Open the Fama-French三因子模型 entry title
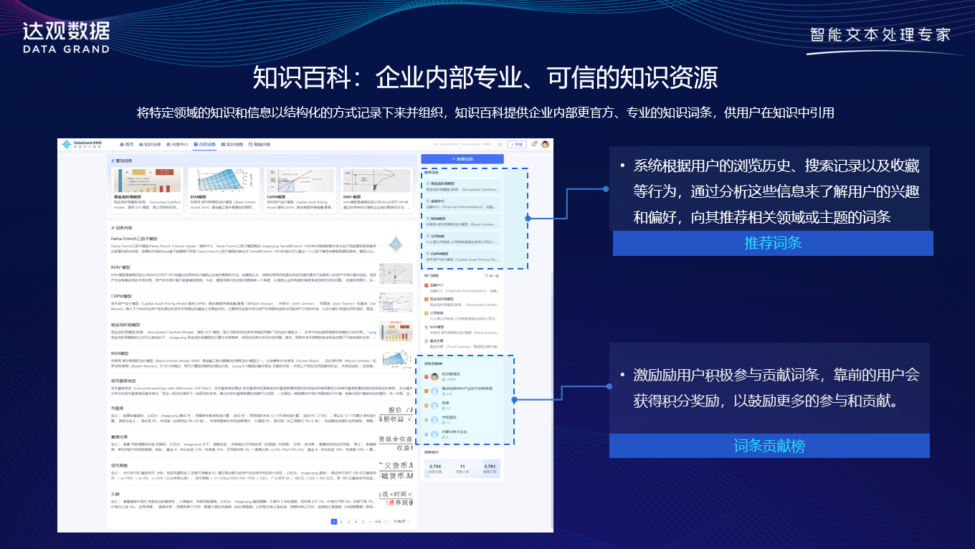This screenshot has height=549, width=975. tap(134, 239)
